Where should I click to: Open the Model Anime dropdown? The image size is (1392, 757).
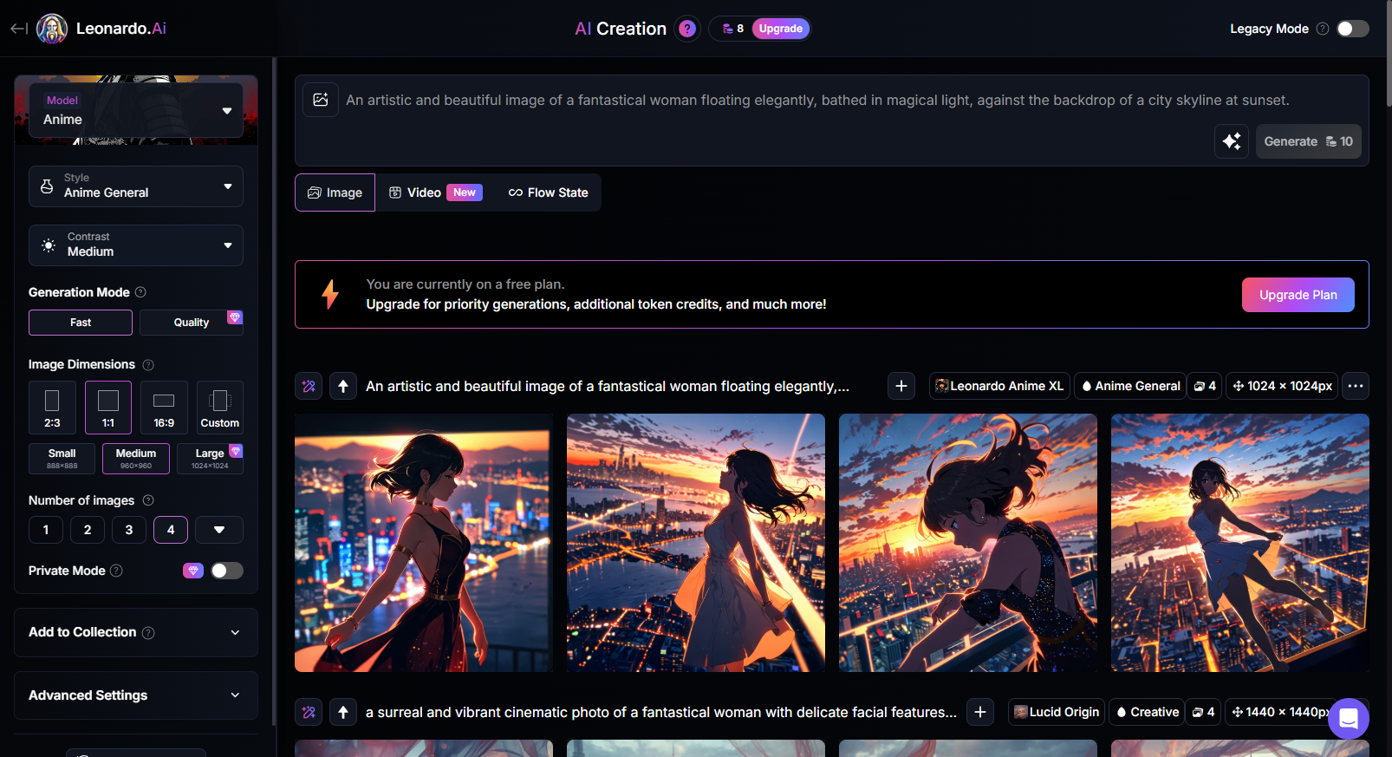136,110
